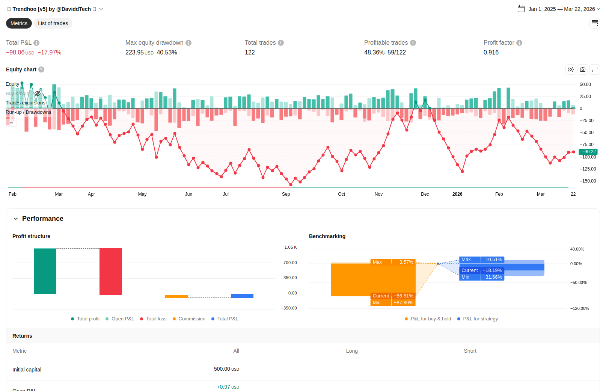
Task: Open the date range dropdown
Action: (559, 9)
